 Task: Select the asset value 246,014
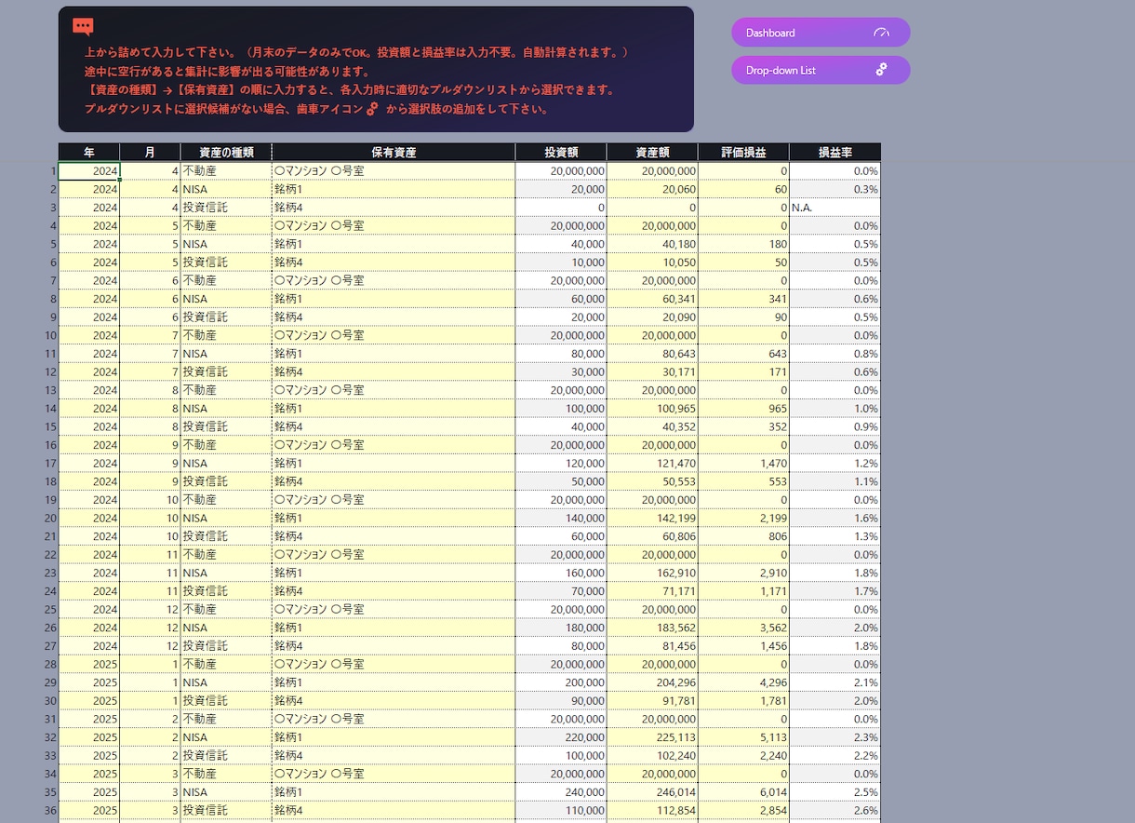click(652, 792)
